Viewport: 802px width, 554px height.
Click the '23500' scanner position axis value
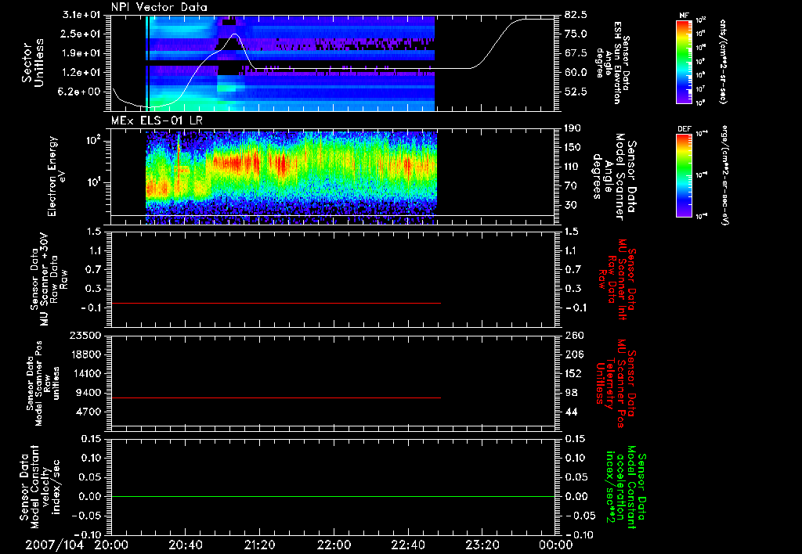point(86,335)
